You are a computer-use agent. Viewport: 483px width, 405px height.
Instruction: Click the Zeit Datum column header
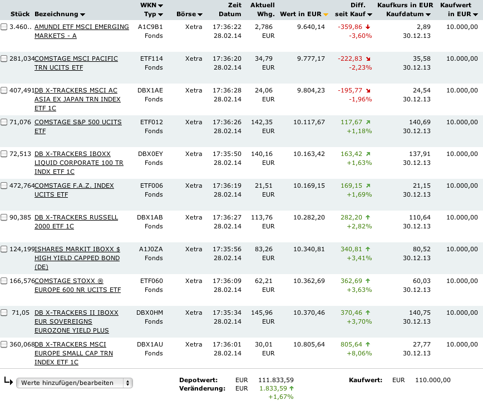(230, 9)
